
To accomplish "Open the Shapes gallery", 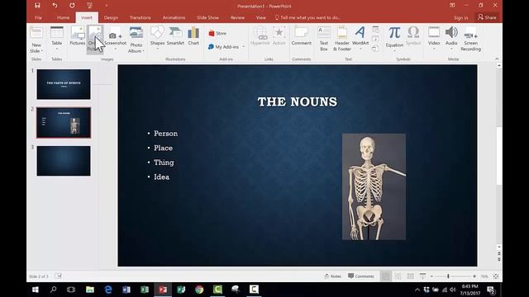I will pyautogui.click(x=157, y=39).
